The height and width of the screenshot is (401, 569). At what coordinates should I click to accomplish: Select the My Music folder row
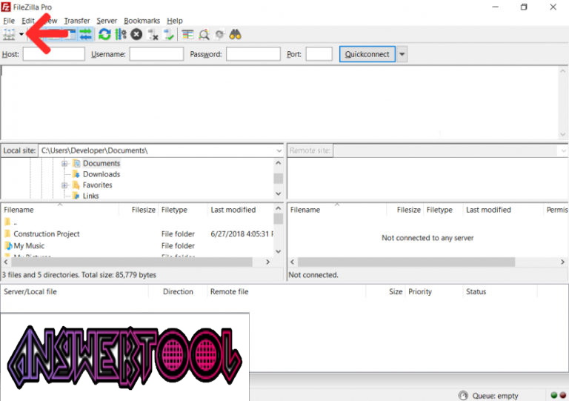coord(137,245)
